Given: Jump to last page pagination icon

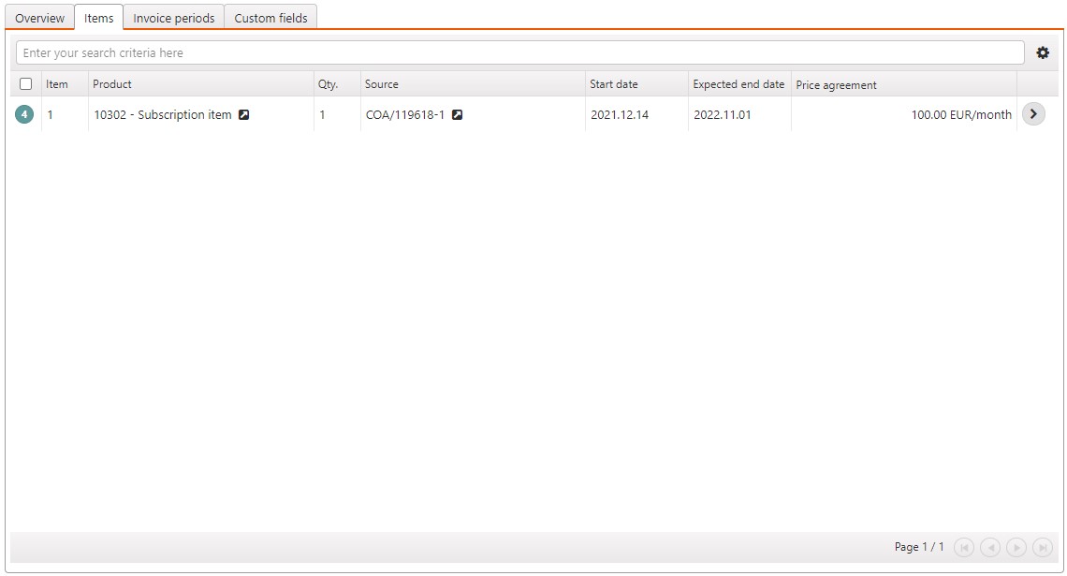Looking at the screenshot, I should tap(1043, 547).
